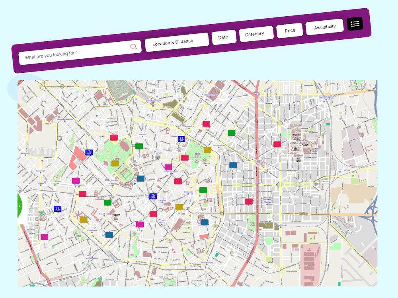Viewport: 398px width, 298px height.
Task: Open the Price filter
Action: tap(290, 31)
